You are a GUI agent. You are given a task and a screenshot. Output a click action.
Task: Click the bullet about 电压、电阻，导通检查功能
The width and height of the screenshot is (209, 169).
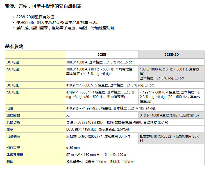(x=65, y=28)
